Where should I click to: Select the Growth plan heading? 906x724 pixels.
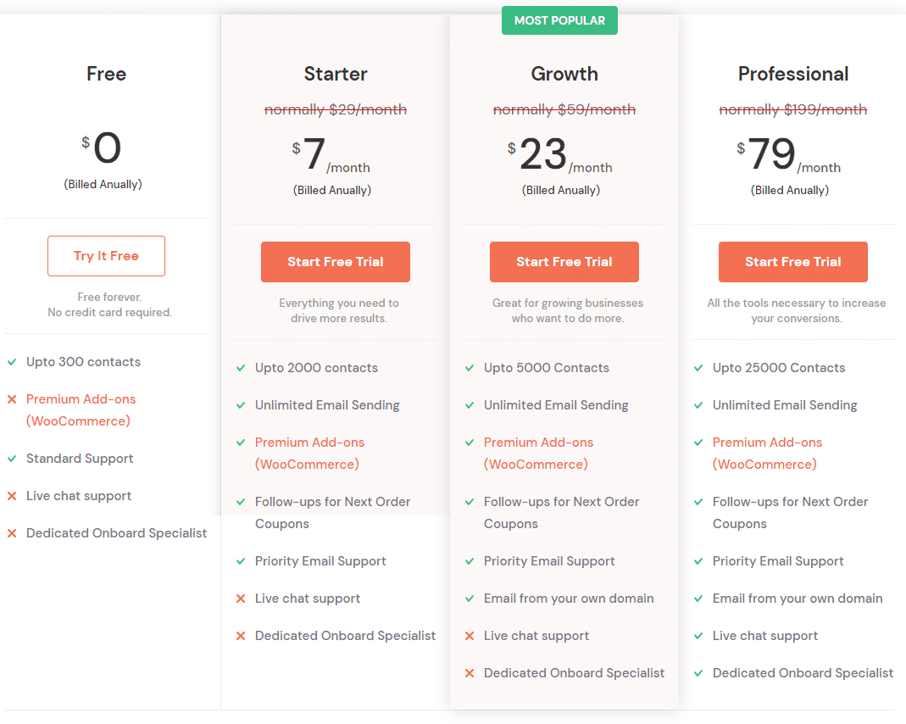[564, 74]
